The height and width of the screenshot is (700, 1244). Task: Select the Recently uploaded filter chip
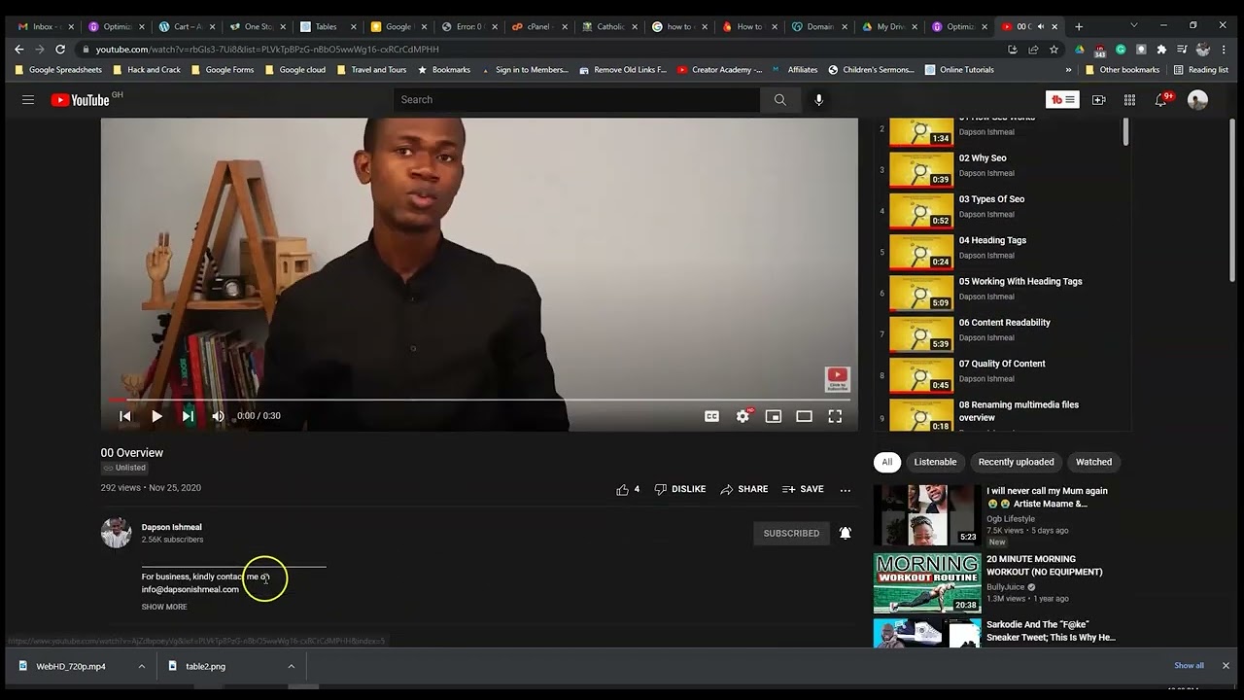point(1016,462)
